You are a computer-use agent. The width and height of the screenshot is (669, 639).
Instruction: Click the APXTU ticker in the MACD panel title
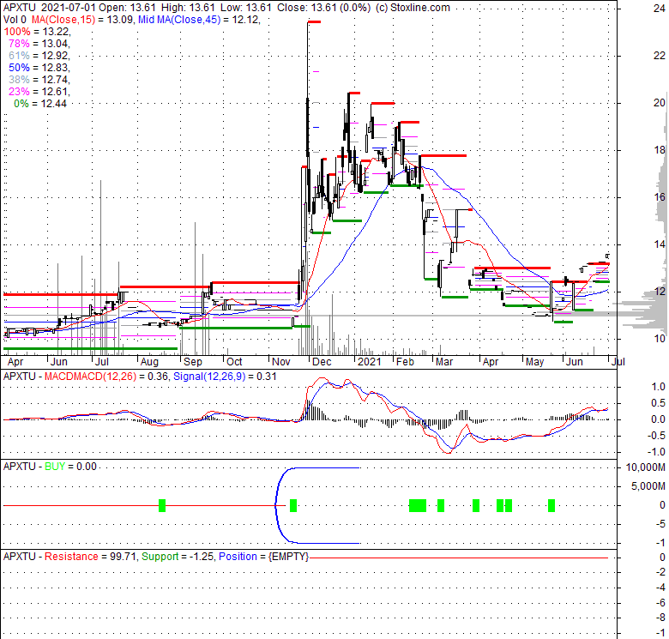[20, 377]
